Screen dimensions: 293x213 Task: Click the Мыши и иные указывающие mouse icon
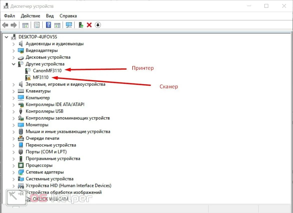click(21, 131)
